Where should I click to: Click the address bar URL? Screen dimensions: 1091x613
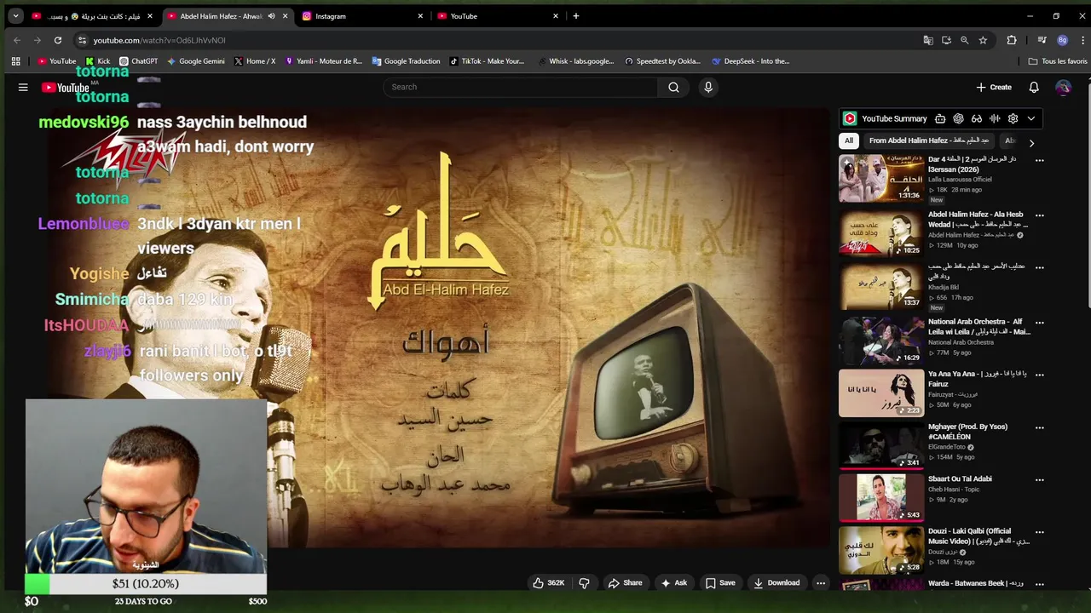coord(159,40)
